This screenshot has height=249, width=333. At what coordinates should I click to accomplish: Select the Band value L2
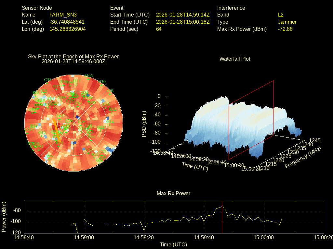[281, 15]
